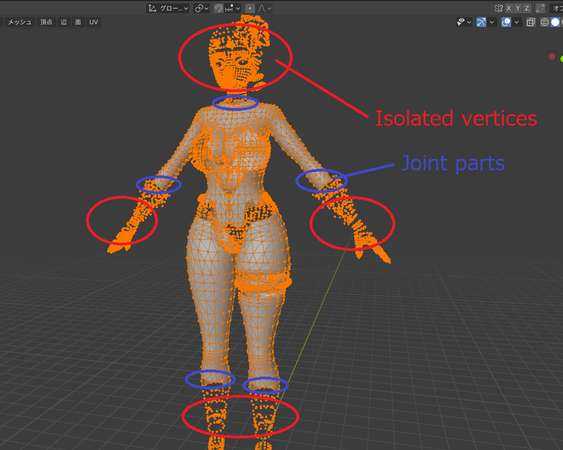Open the pivot point dropdown
This screenshot has width=563, height=450.
point(201,8)
